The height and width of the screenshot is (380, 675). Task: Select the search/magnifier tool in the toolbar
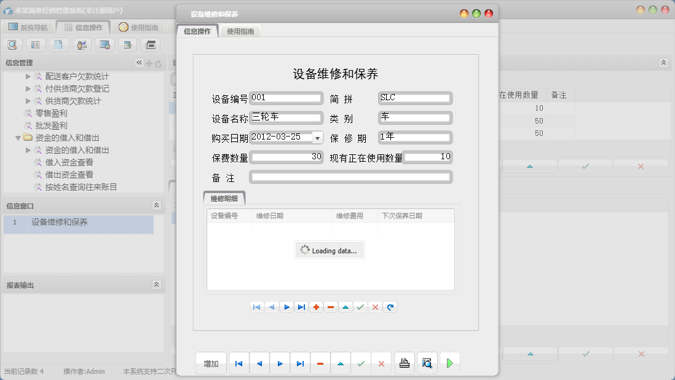click(12, 44)
